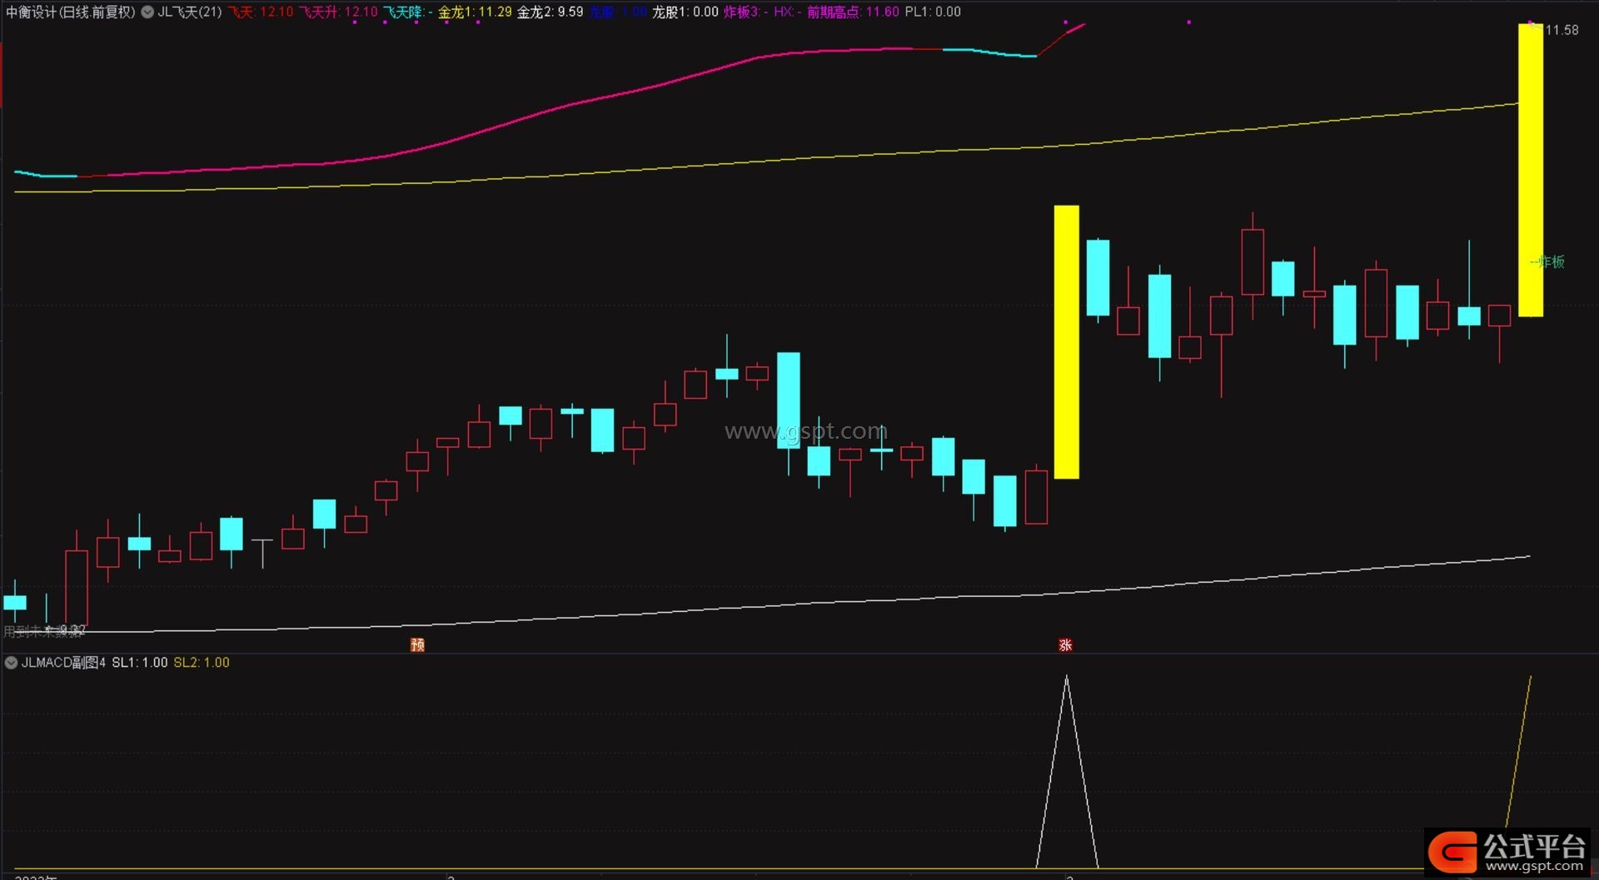Click the SL1: 1.00 value label
The width and height of the screenshot is (1599, 880).
click(x=140, y=663)
